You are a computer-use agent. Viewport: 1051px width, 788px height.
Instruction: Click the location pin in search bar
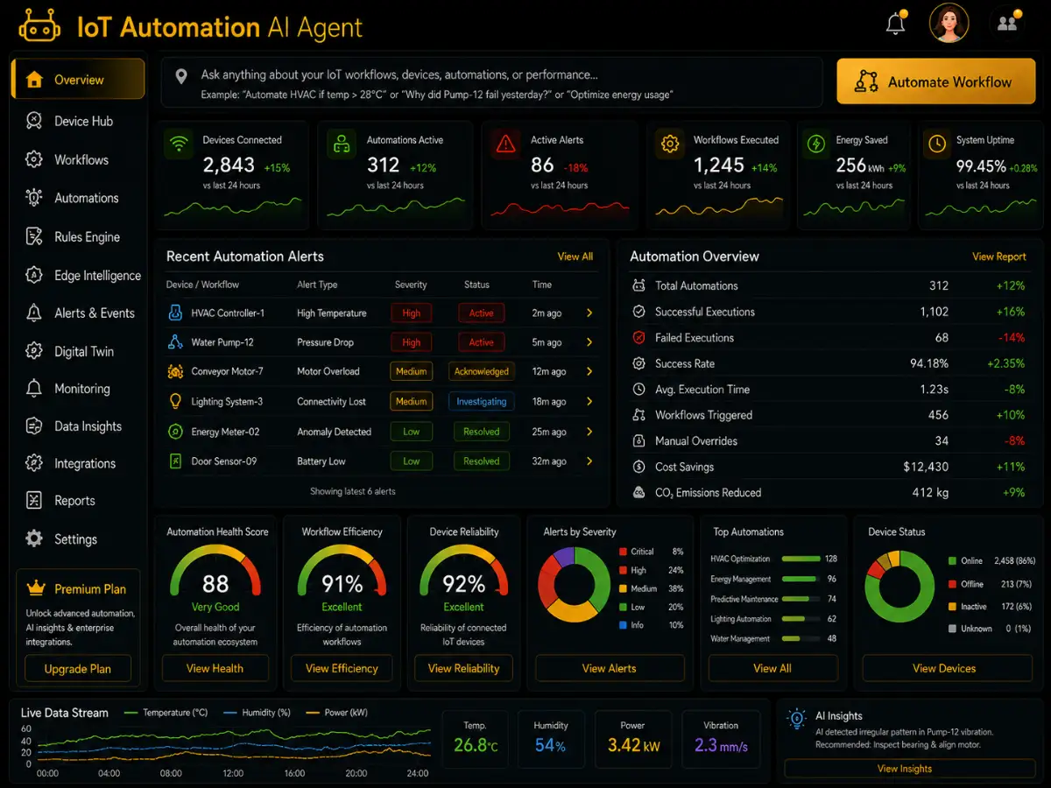pyautogui.click(x=181, y=77)
